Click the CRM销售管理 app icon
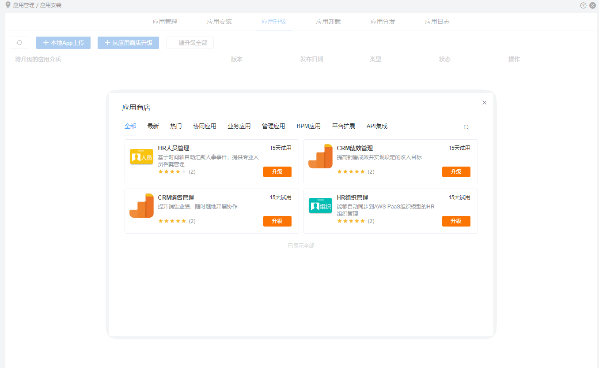The width and height of the screenshot is (599, 368). point(141,206)
